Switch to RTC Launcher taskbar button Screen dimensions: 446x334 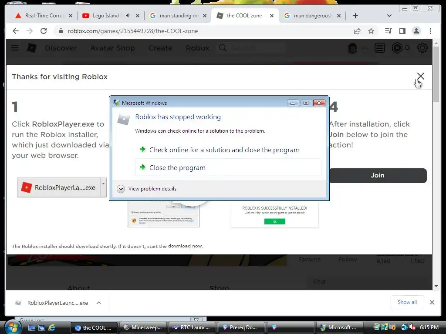[x=192, y=327]
